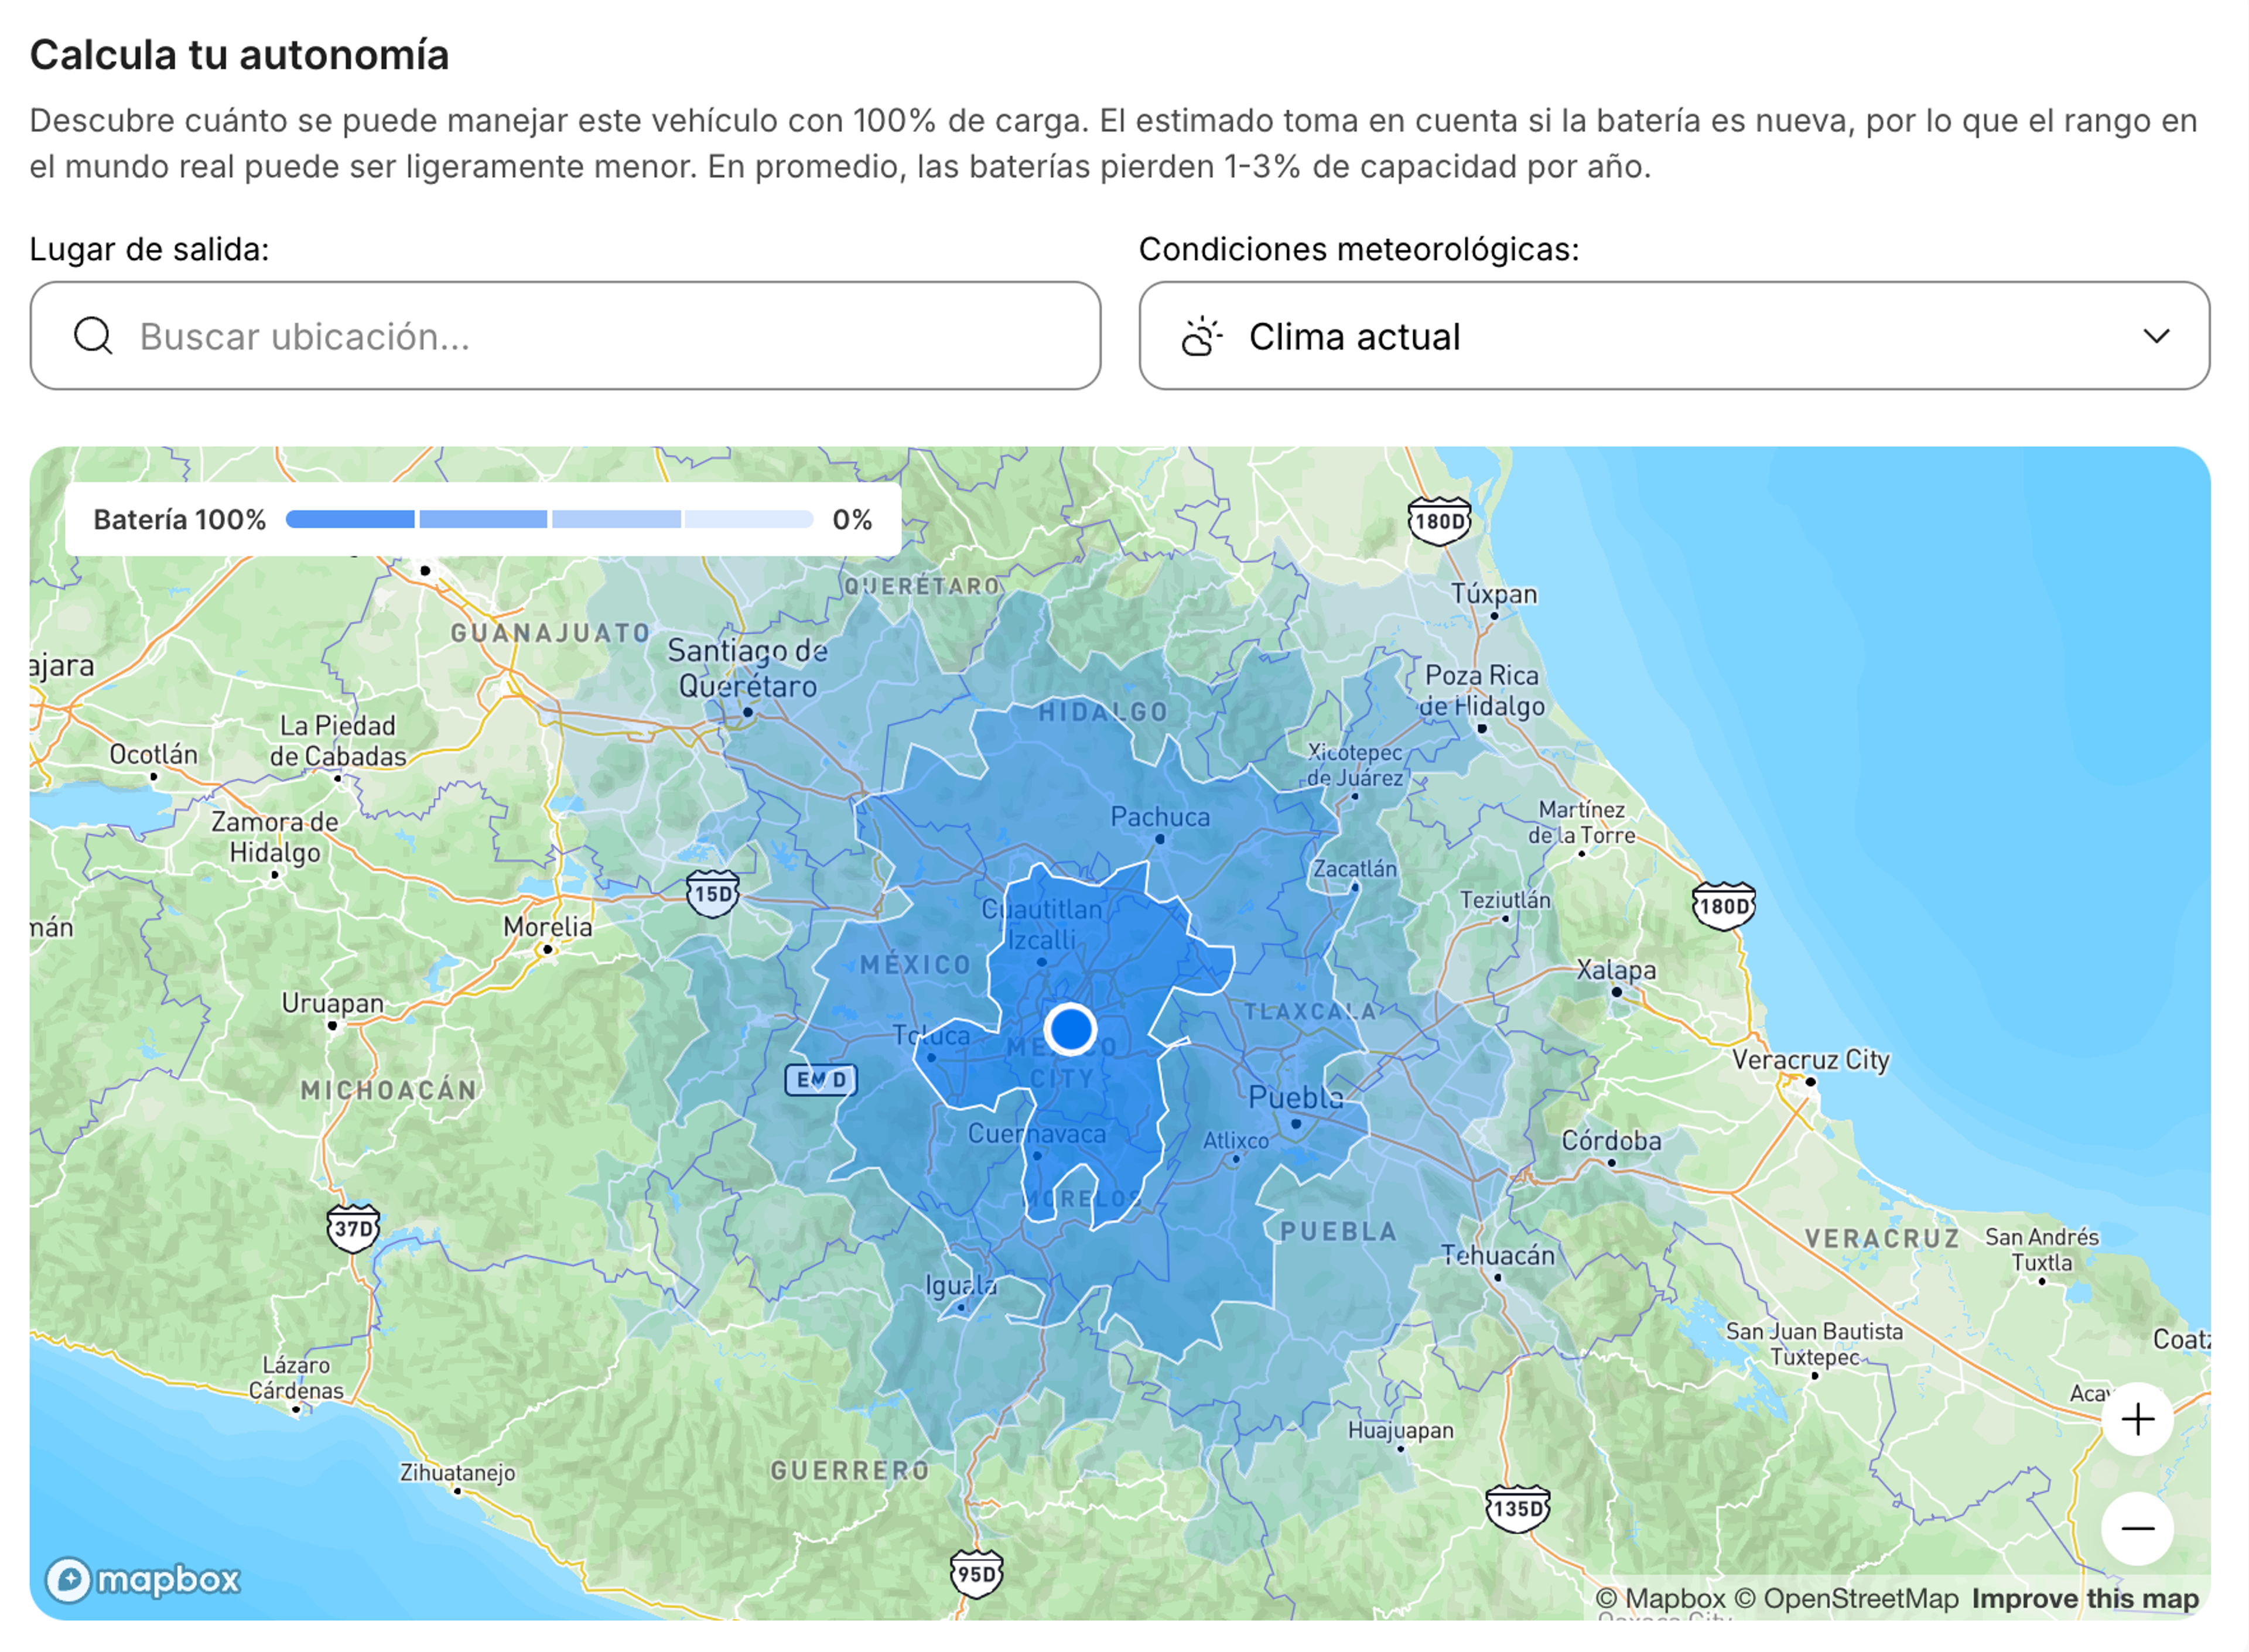The width and height of the screenshot is (2249, 1652).
Task: Open the © Mapbox attribution link
Action: click(x=1660, y=1599)
